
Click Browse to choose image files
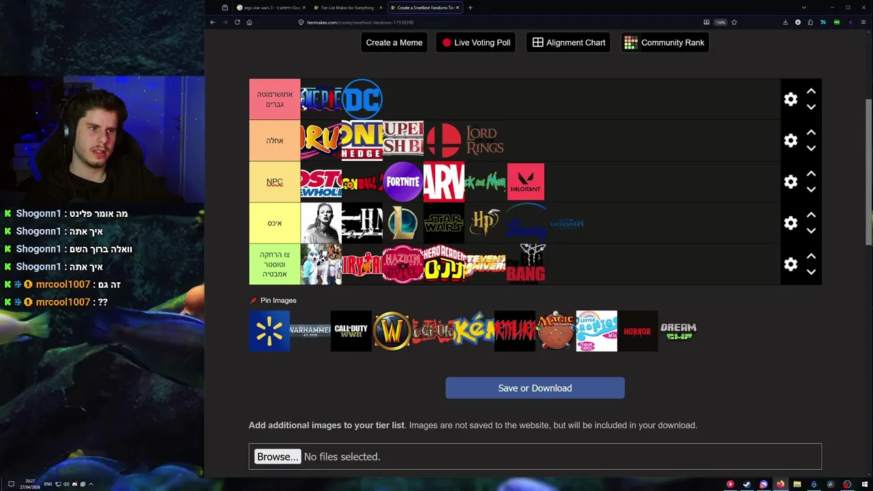277,456
